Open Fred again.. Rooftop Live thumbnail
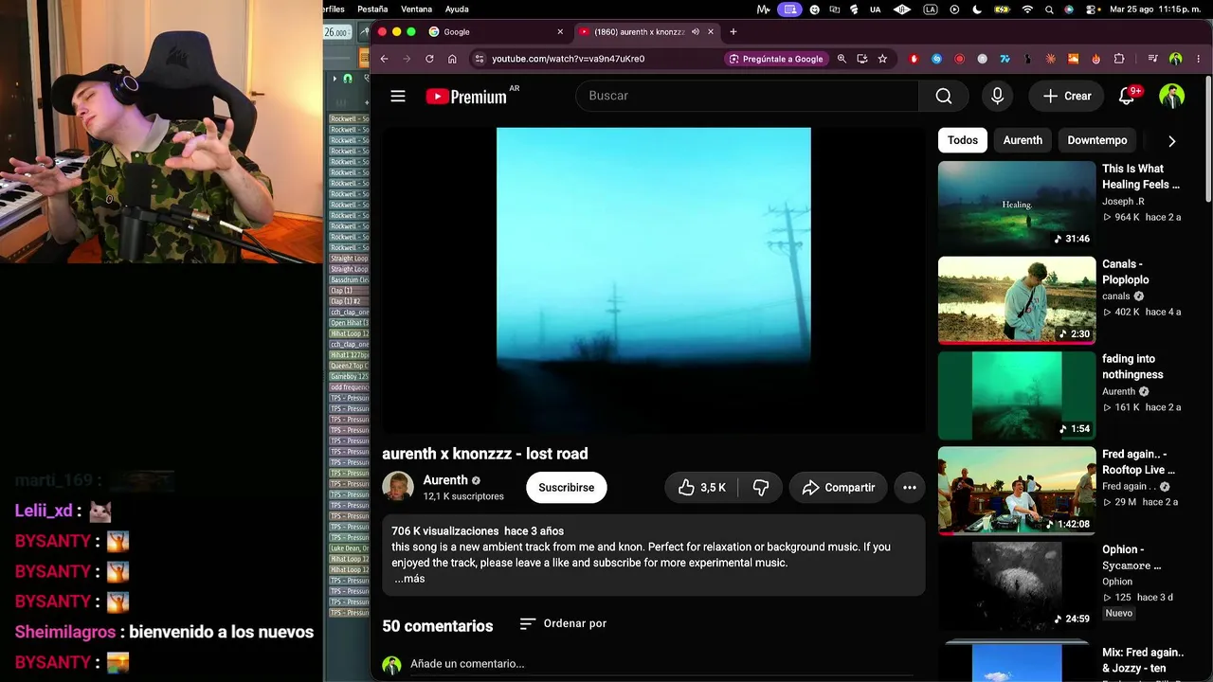The height and width of the screenshot is (682, 1213). tap(1017, 491)
